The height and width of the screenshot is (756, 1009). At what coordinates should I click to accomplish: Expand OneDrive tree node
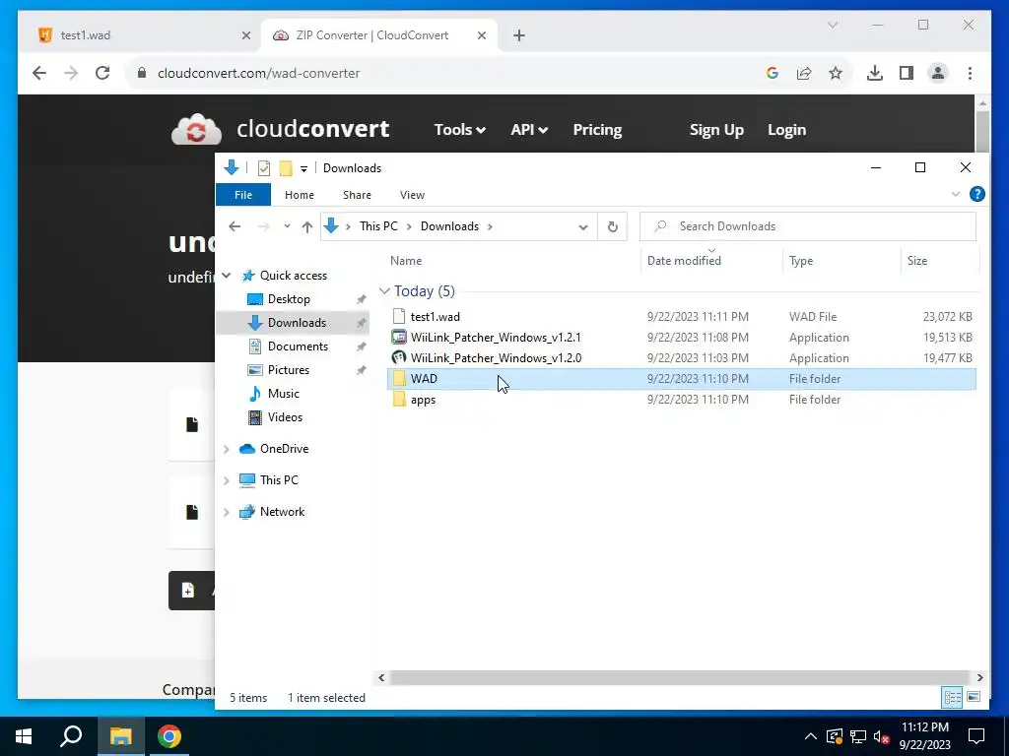pyautogui.click(x=227, y=449)
